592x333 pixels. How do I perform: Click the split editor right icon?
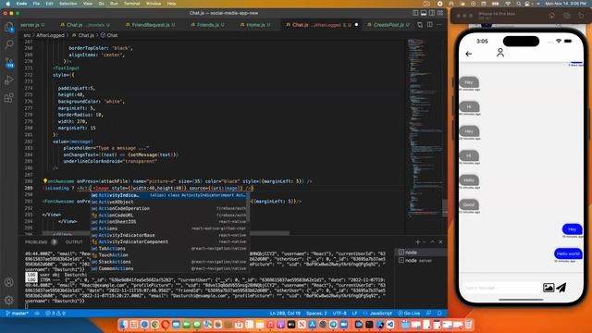[429, 25]
